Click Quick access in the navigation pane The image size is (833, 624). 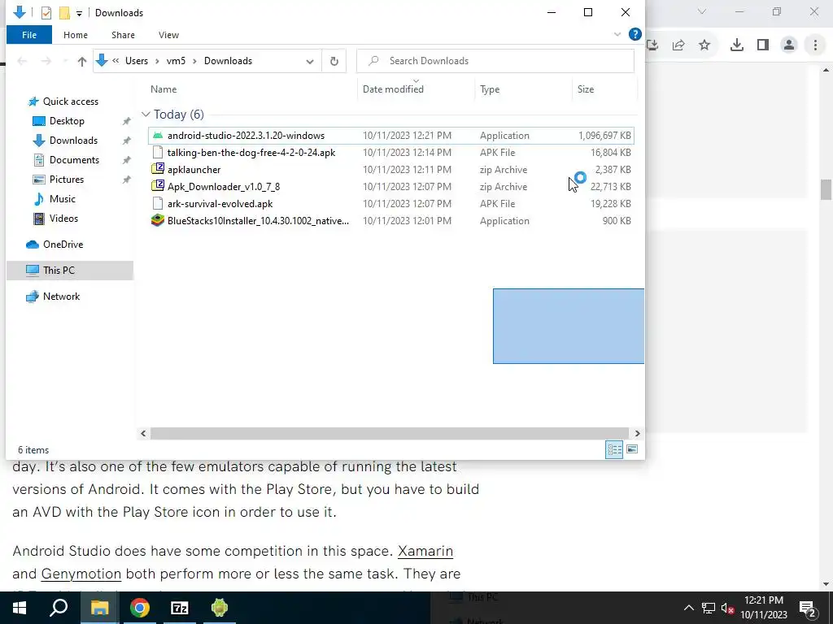pyautogui.click(x=70, y=102)
